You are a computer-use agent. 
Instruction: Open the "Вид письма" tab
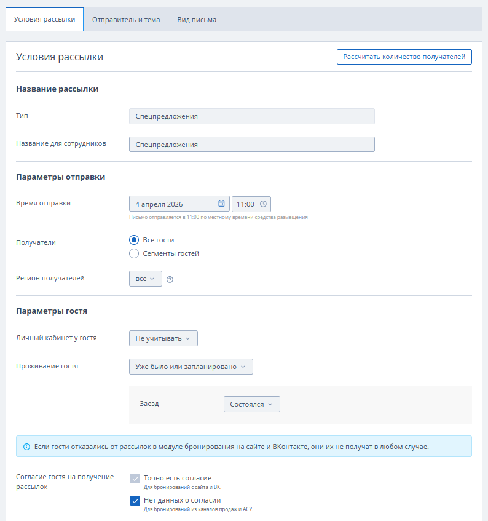[197, 20]
